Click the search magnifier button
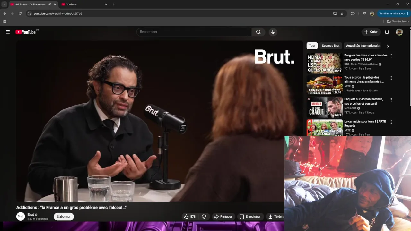 click(x=258, y=32)
